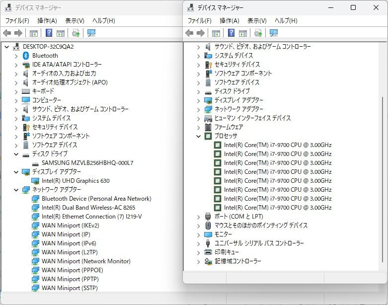Select WAN Miniport (L2TP)
This screenshot has height=305, width=388.
tap(70, 252)
